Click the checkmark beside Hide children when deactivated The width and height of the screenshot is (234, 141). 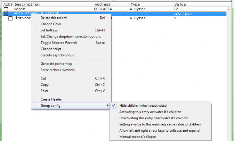(113, 106)
